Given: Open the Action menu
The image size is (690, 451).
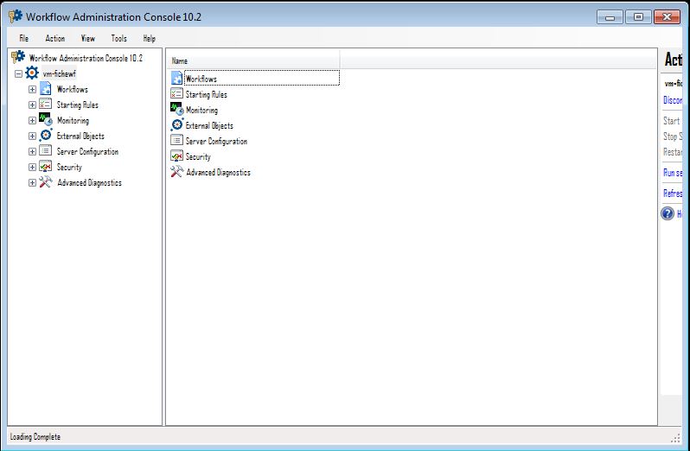Looking at the screenshot, I should [x=54, y=38].
